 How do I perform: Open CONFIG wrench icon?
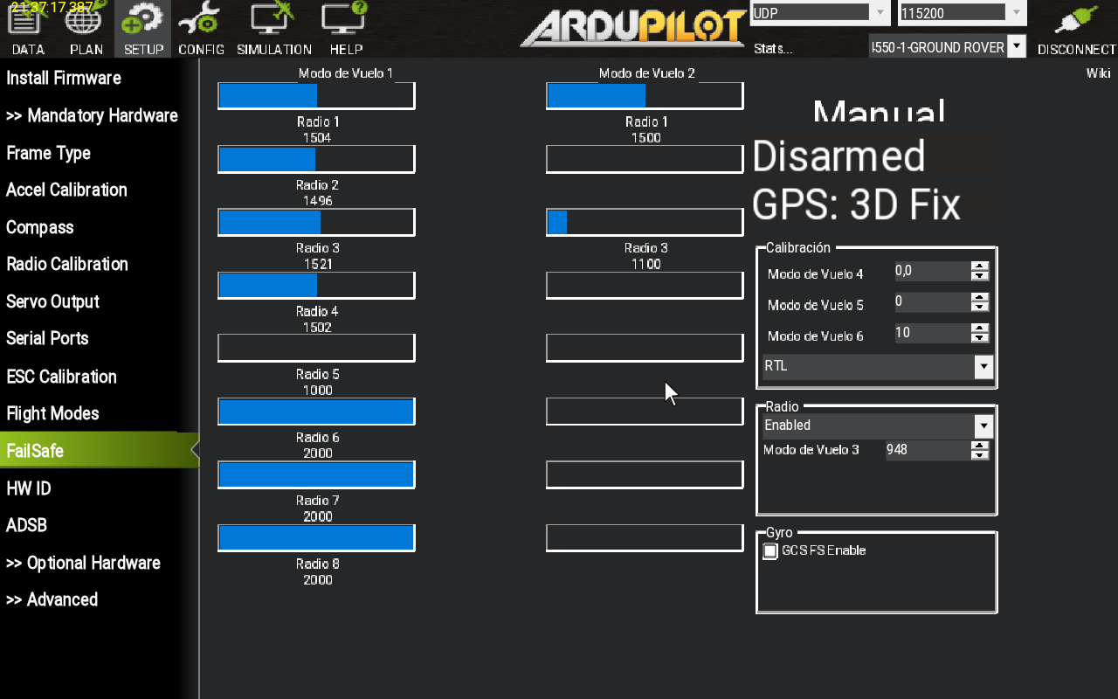(x=201, y=28)
